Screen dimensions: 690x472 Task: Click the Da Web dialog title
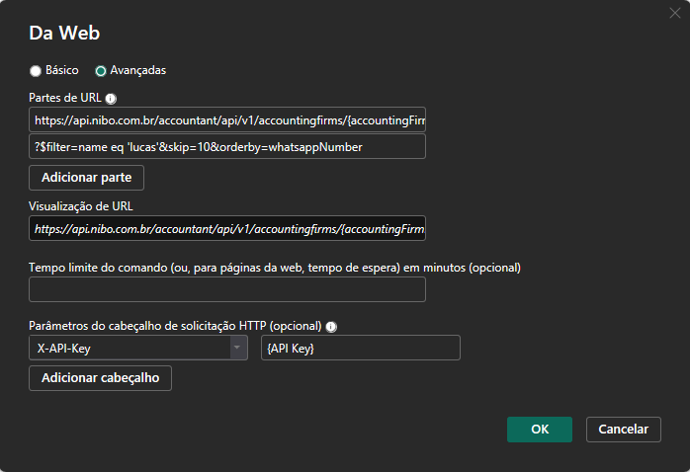(64, 33)
